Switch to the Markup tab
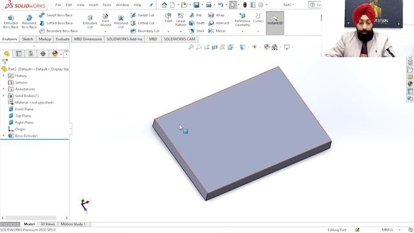Viewport: 414px width, 233px height. [x=45, y=39]
